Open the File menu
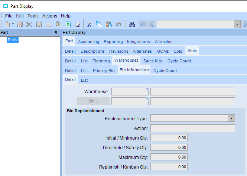Viewport: 247px width, 176px height. tap(9, 16)
